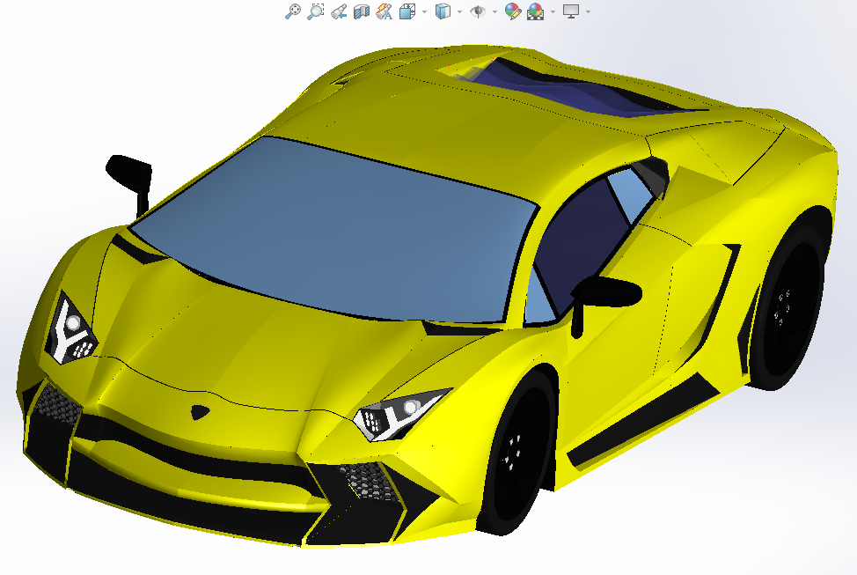The width and height of the screenshot is (857, 575).
Task: Toggle the Hide/Show Items eye icon
Action: (478, 11)
